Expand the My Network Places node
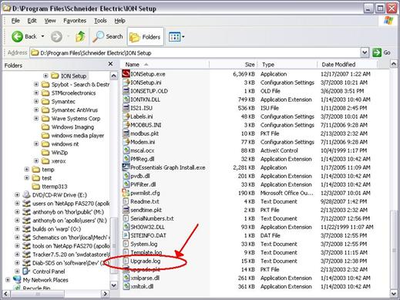This screenshot has width=400, height=300. (x=8, y=280)
